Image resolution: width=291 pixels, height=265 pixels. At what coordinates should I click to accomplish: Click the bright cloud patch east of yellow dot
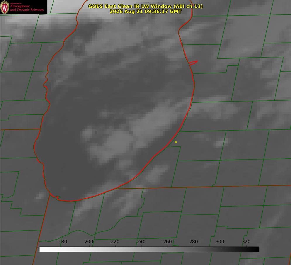pos(221,143)
